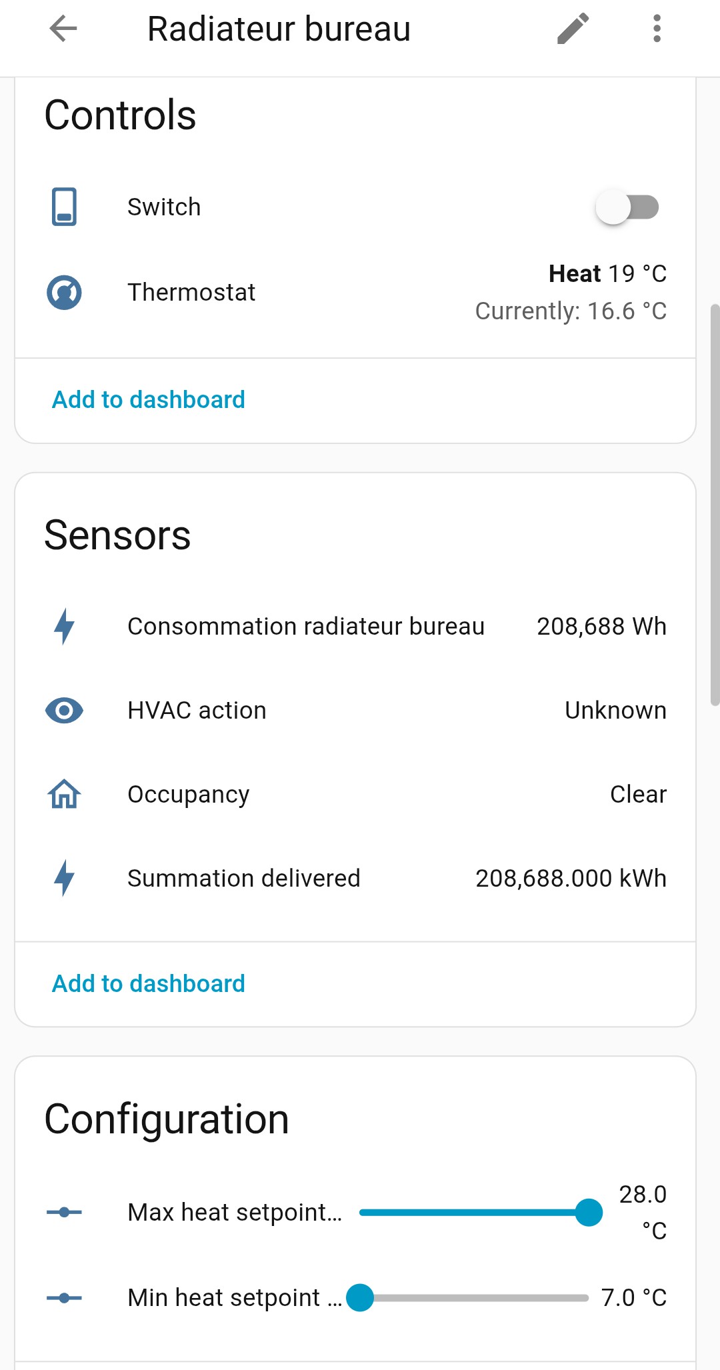Viewport: 720px width, 1370px height.
Task: Tap the pencil edit icon
Action: coord(573,29)
